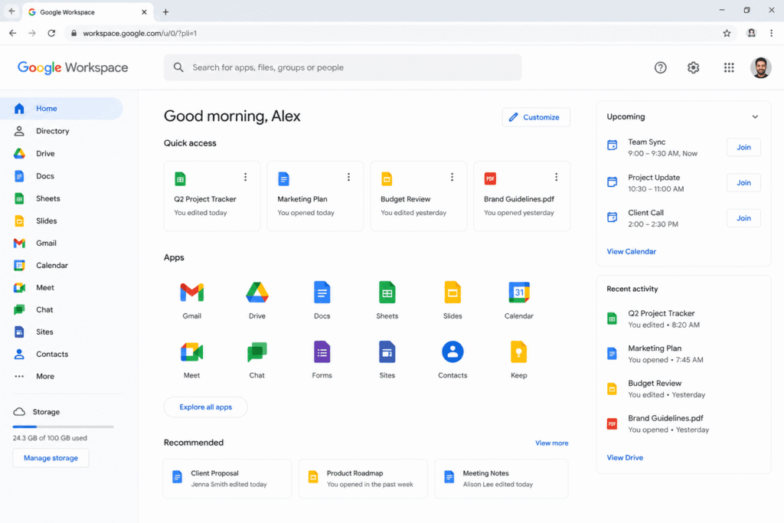The height and width of the screenshot is (523, 784).
Task: Click the storage usage progress bar
Action: 63,427
